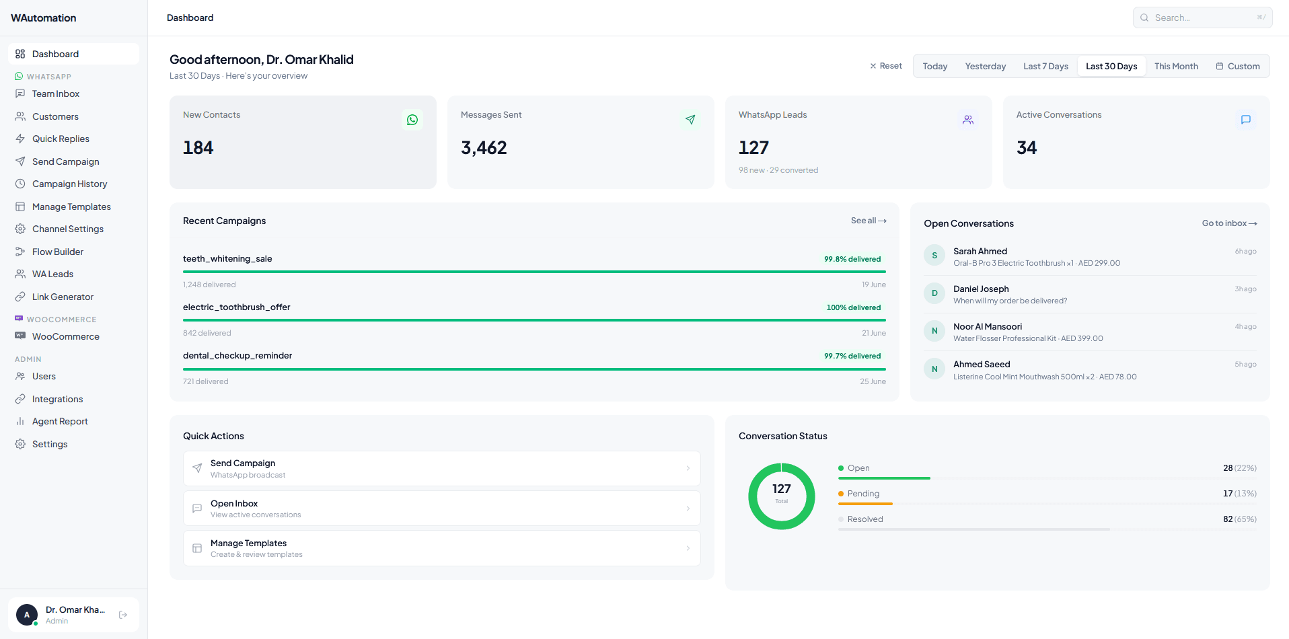Open the Go to inbox link
This screenshot has width=1289, height=639.
pyautogui.click(x=1230, y=223)
